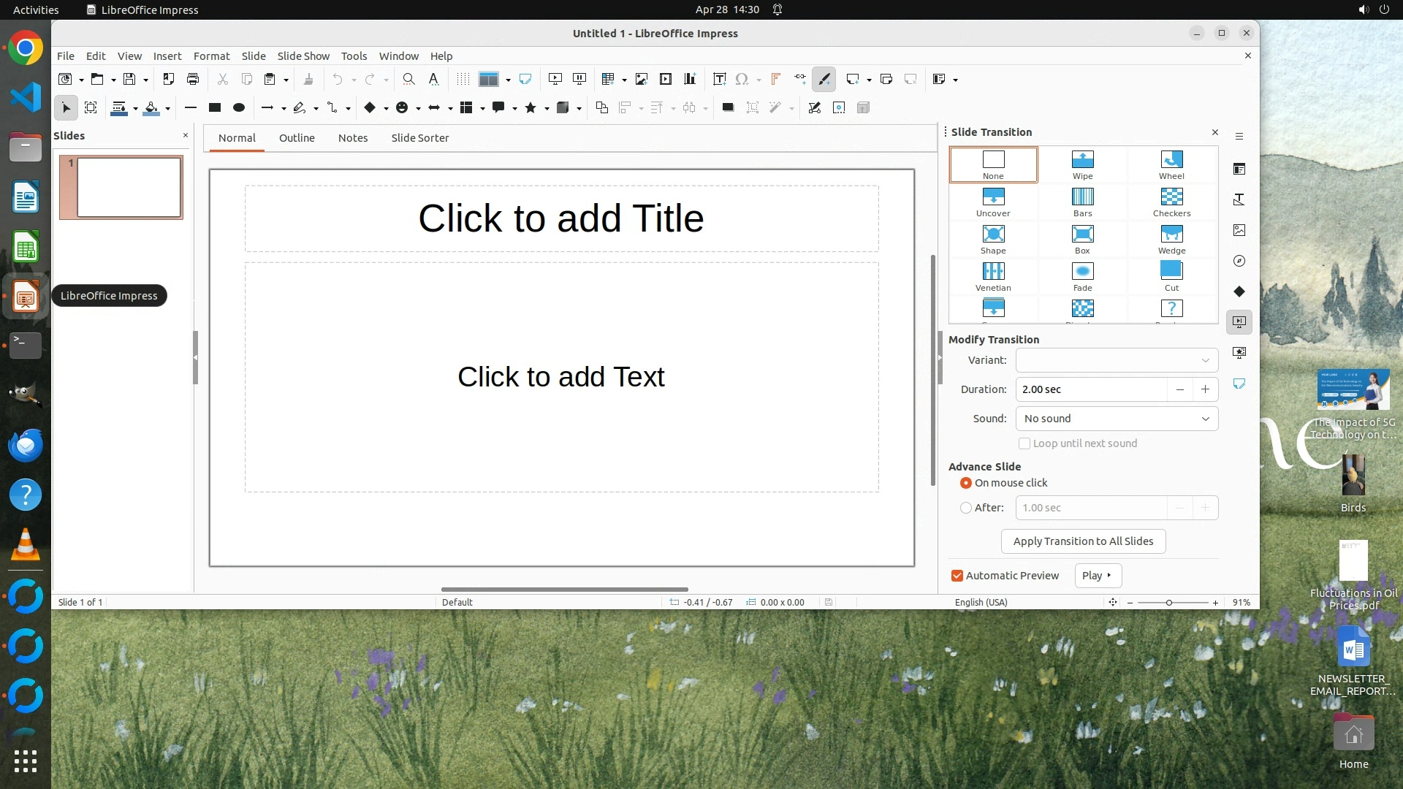The image size is (1403, 789).
Task: Enable Loop until next sound checkbox
Action: point(1024,443)
